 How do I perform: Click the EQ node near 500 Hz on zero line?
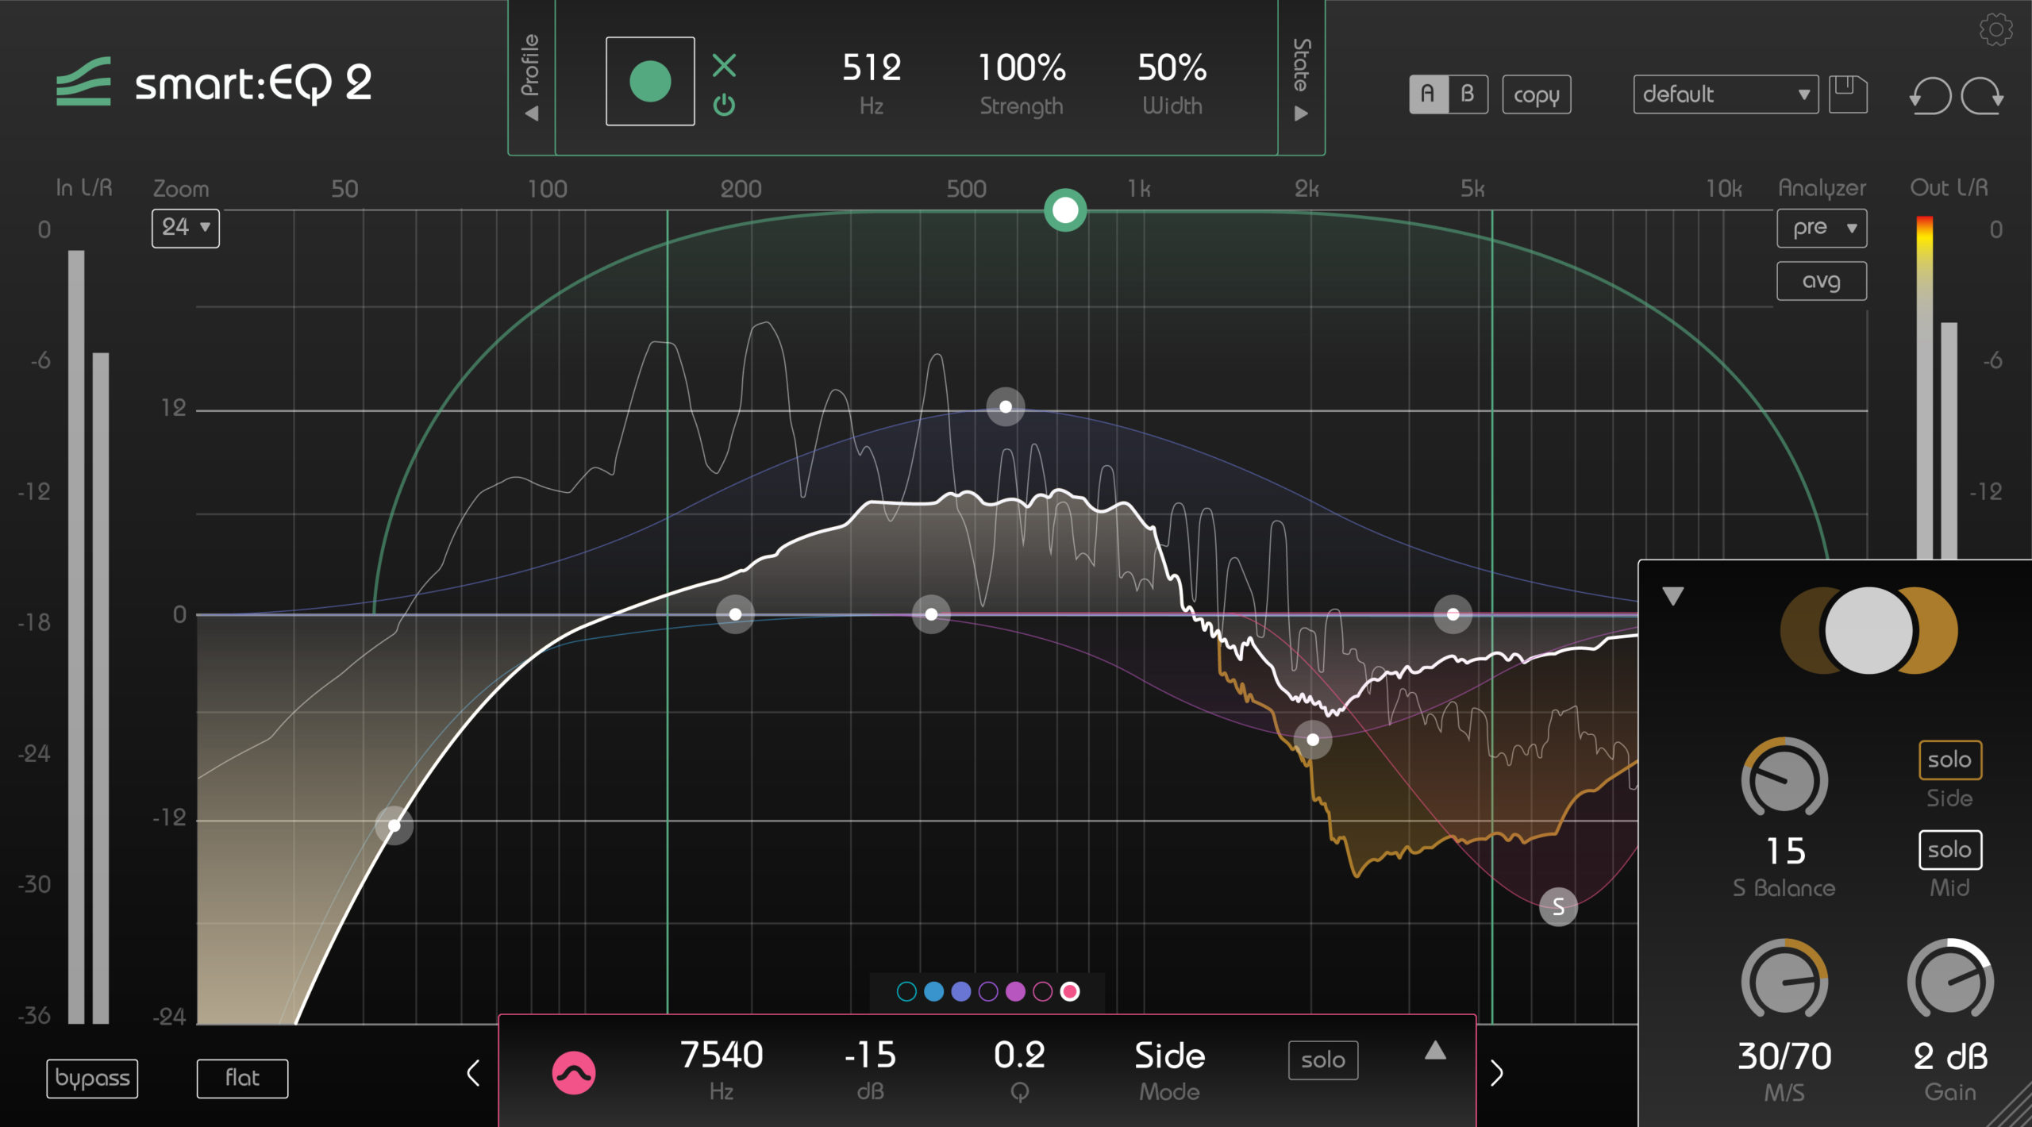click(x=931, y=614)
